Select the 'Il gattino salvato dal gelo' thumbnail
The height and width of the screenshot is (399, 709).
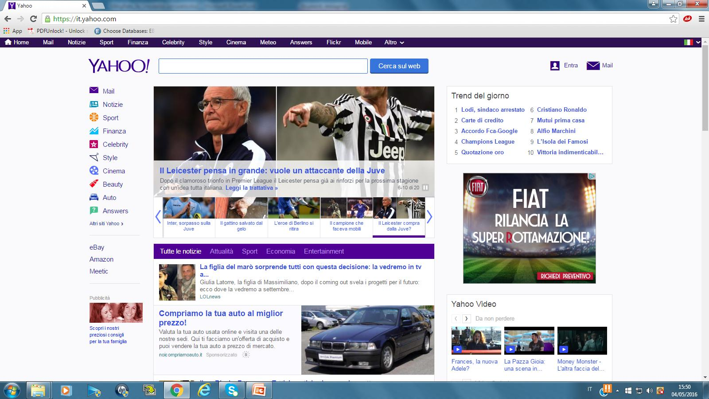[x=242, y=217]
